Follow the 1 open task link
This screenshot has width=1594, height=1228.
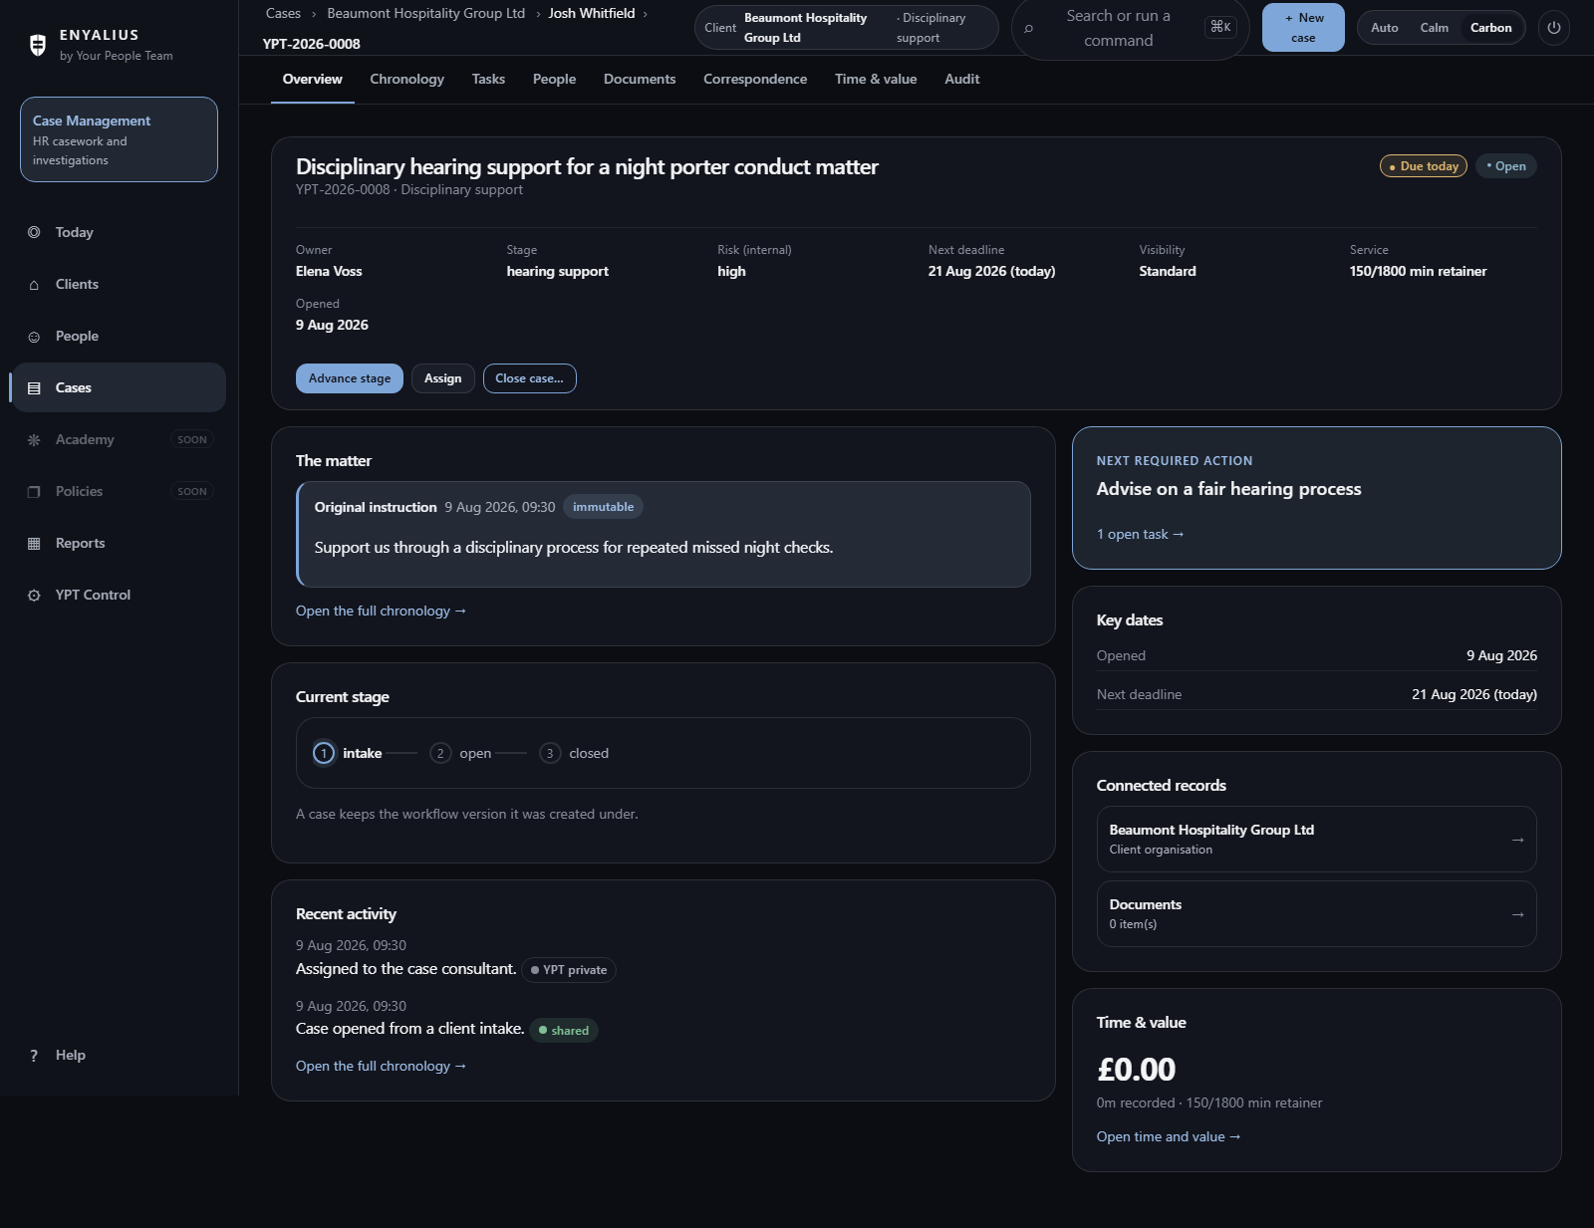point(1141,534)
